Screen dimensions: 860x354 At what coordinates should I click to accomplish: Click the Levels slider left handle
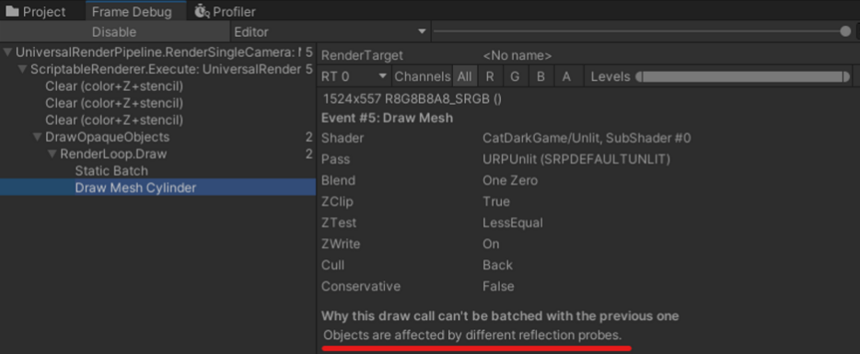(x=638, y=76)
